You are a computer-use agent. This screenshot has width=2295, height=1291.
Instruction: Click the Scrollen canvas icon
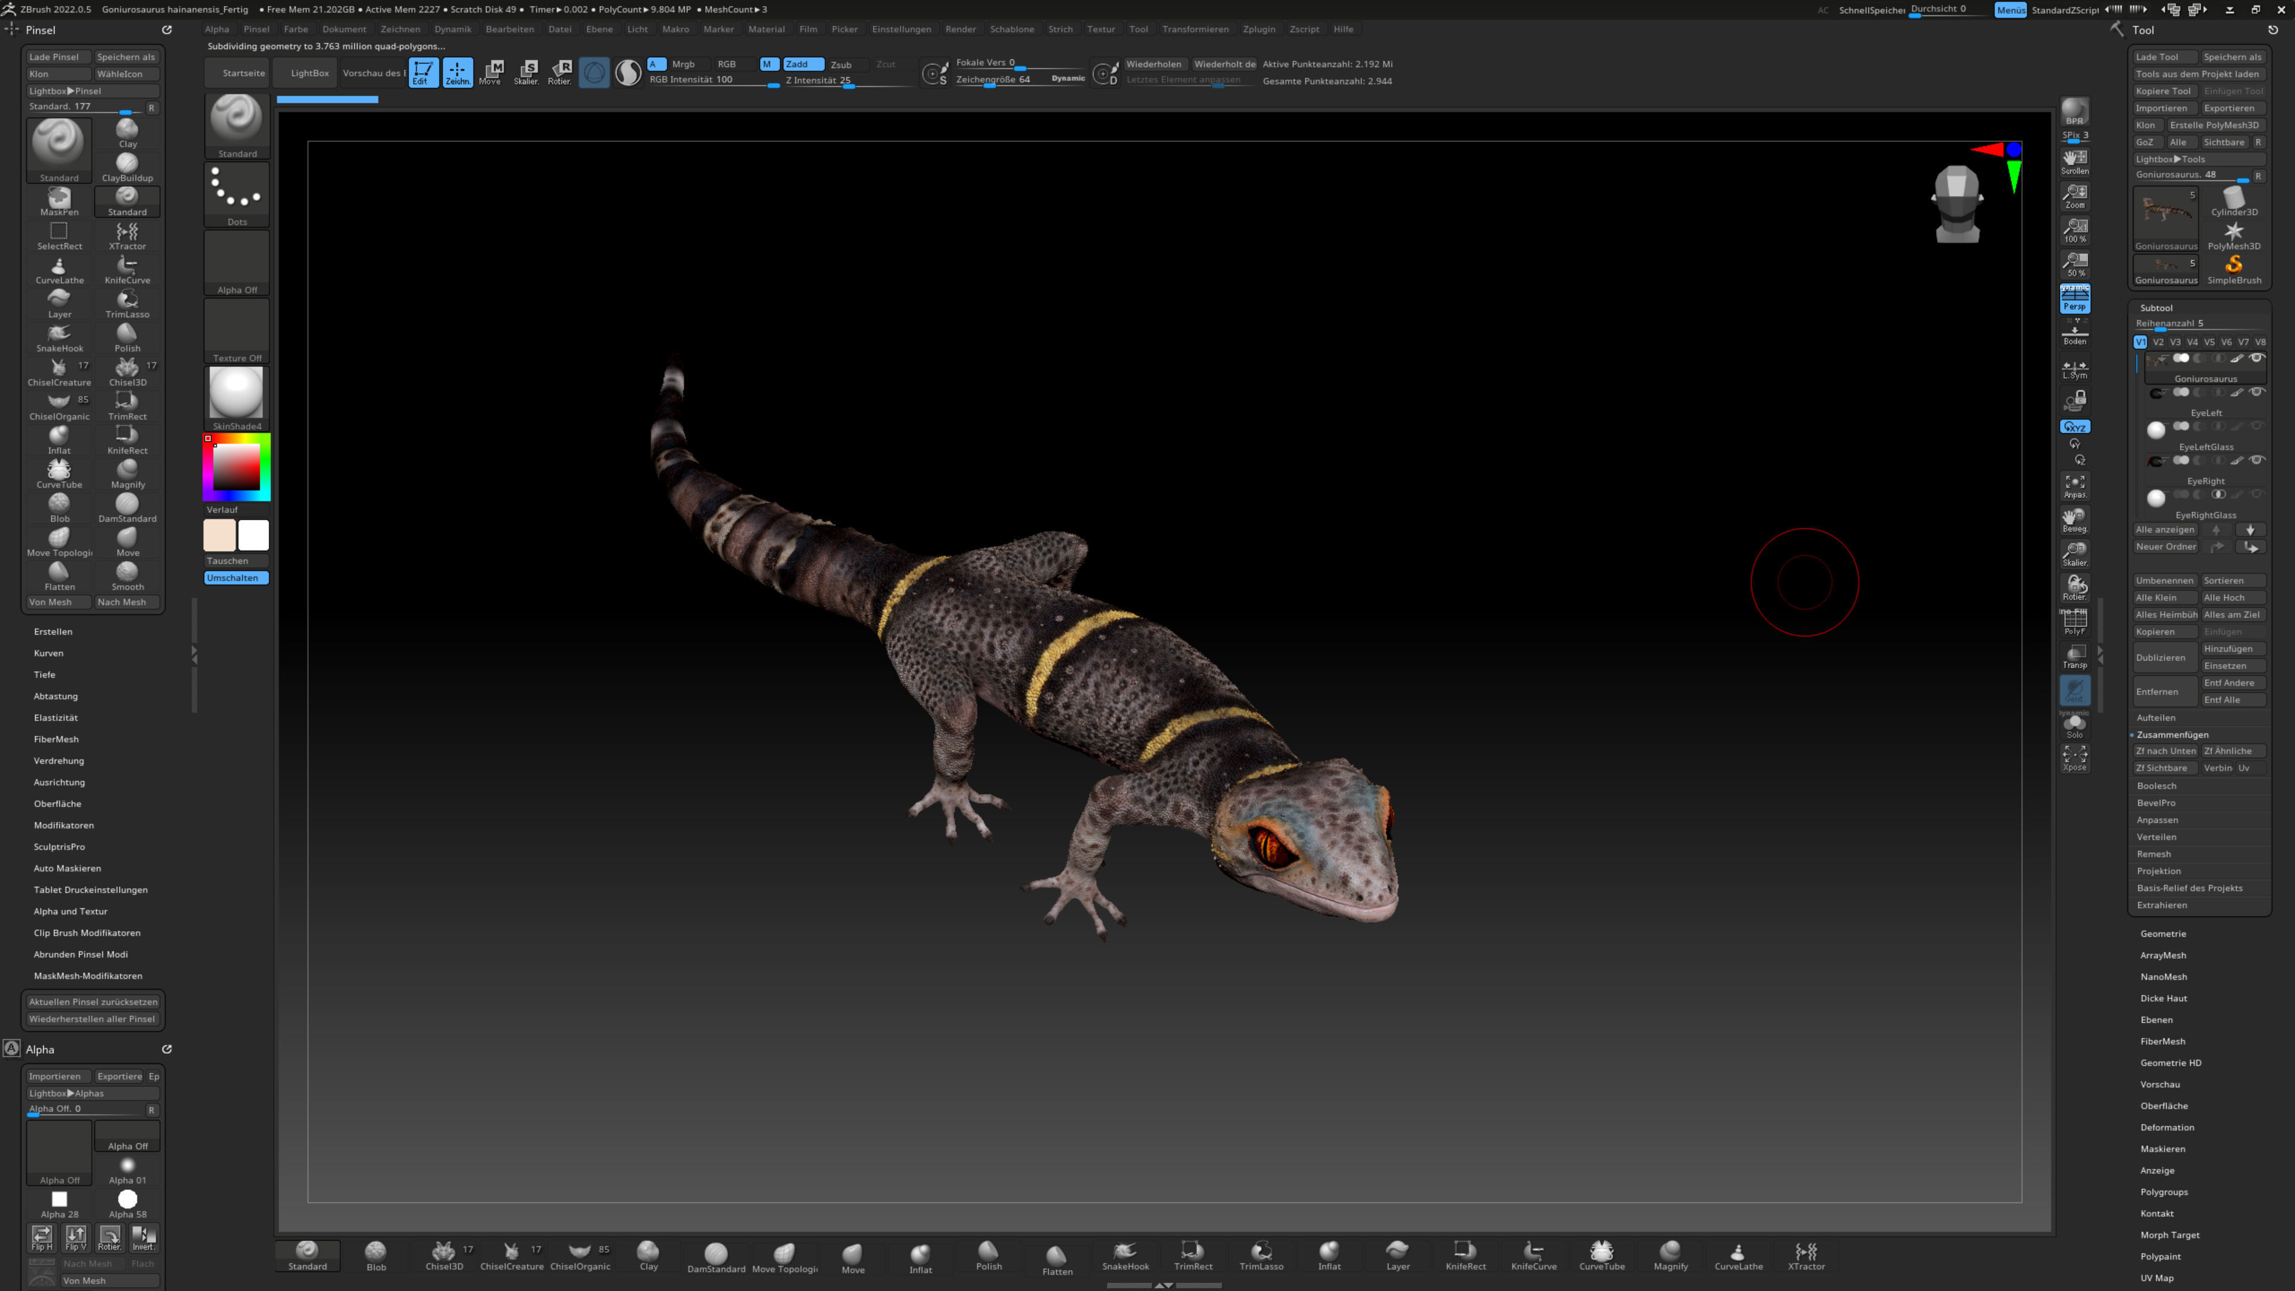pyautogui.click(x=2074, y=162)
